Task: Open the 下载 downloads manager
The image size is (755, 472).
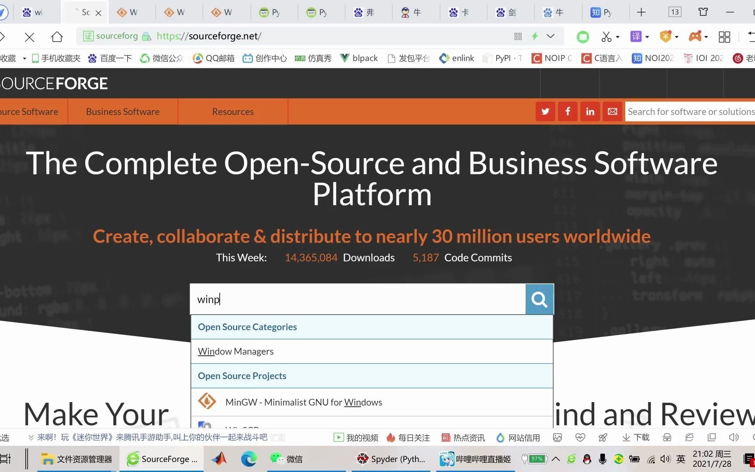Action: tap(636, 437)
